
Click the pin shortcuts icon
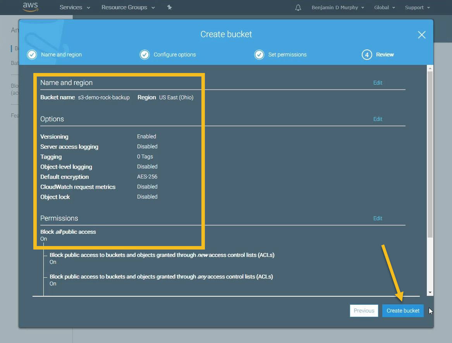tap(170, 7)
